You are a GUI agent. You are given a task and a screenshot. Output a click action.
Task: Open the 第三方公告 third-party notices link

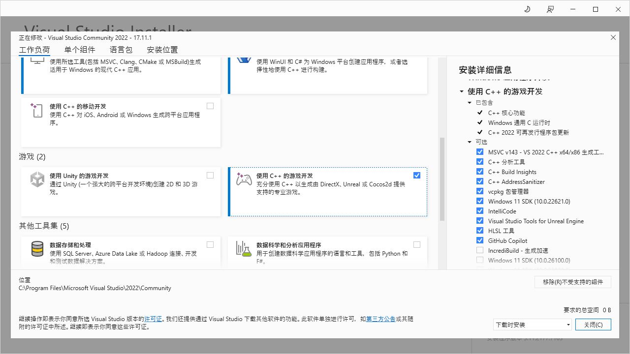click(x=381, y=319)
